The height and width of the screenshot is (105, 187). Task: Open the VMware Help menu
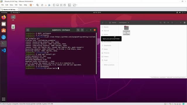[x=25, y=5]
